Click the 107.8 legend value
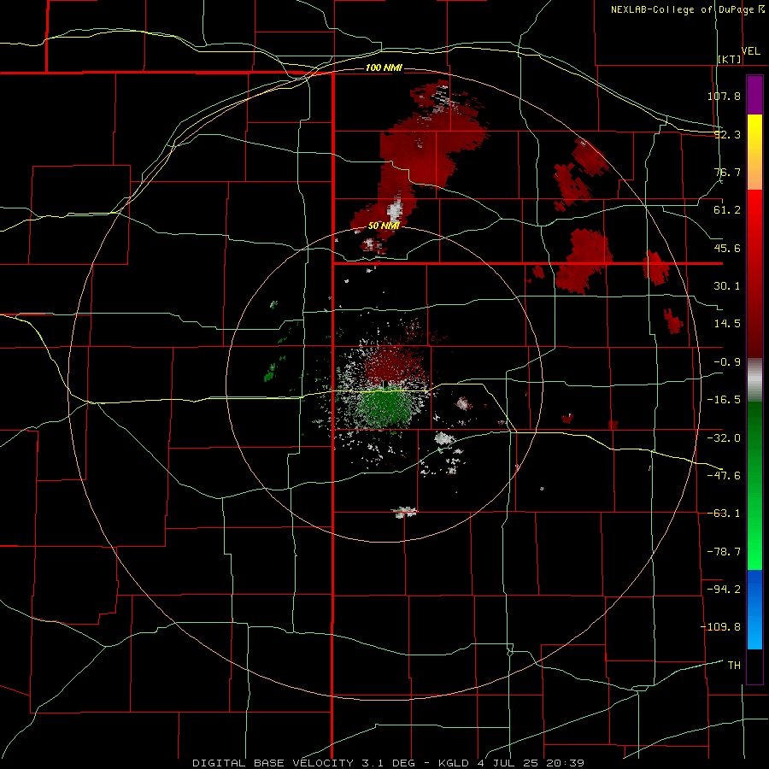769x769 pixels. click(x=724, y=96)
